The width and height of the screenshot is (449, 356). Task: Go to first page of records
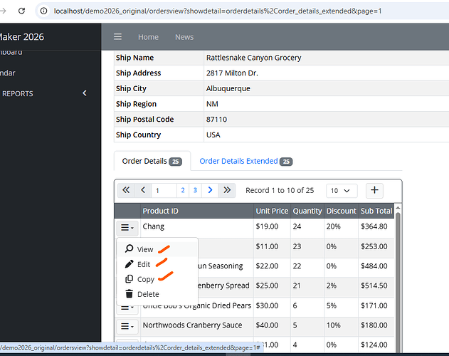(x=126, y=190)
